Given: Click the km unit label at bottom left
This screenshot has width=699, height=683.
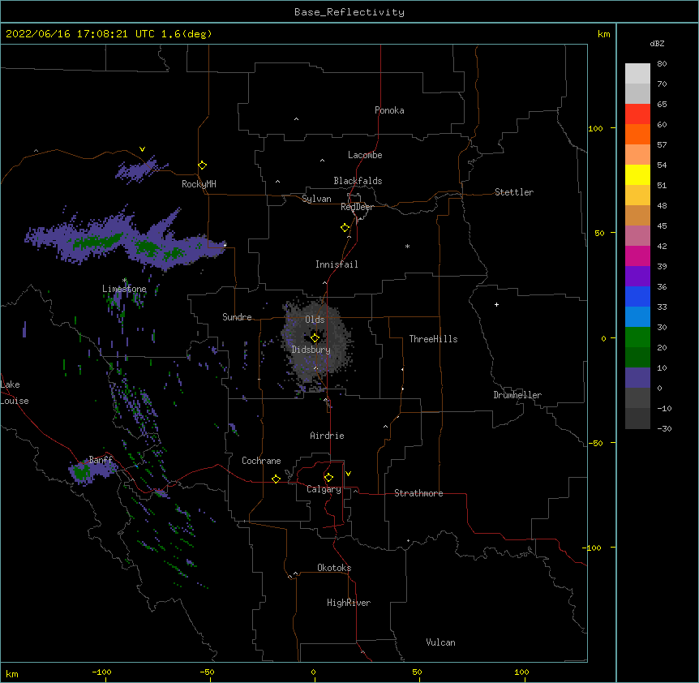Looking at the screenshot, I should coord(12,674).
